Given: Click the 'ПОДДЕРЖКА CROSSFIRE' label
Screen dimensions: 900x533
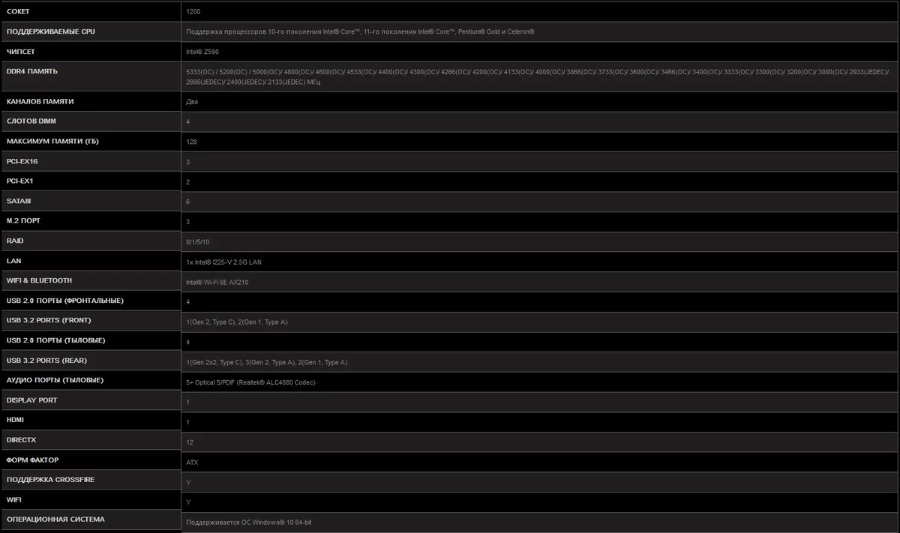Looking at the screenshot, I should coord(50,479).
